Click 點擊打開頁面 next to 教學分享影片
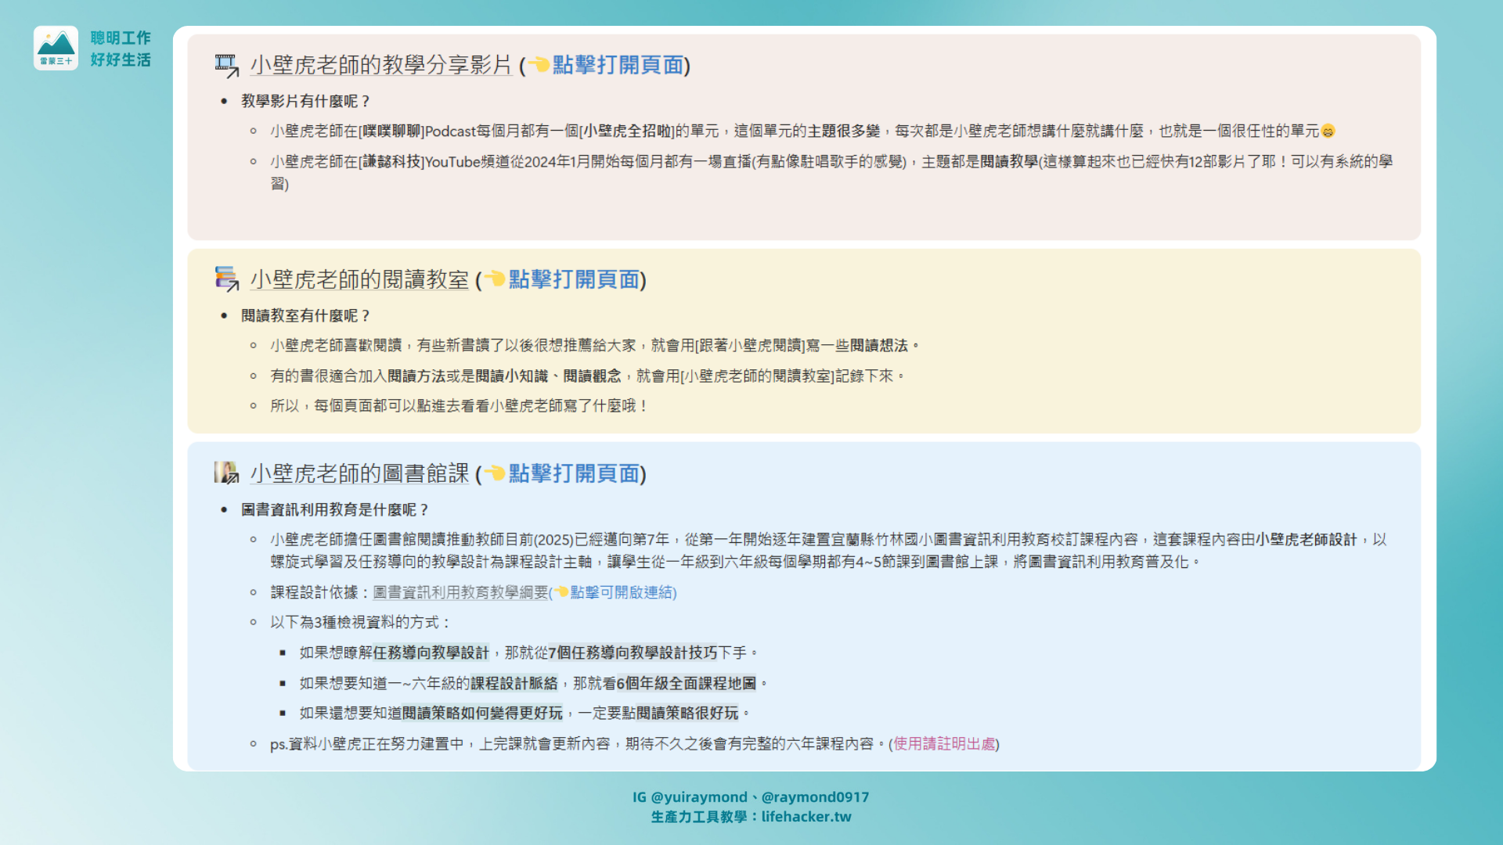Viewport: 1503px width, 845px height. point(618,65)
